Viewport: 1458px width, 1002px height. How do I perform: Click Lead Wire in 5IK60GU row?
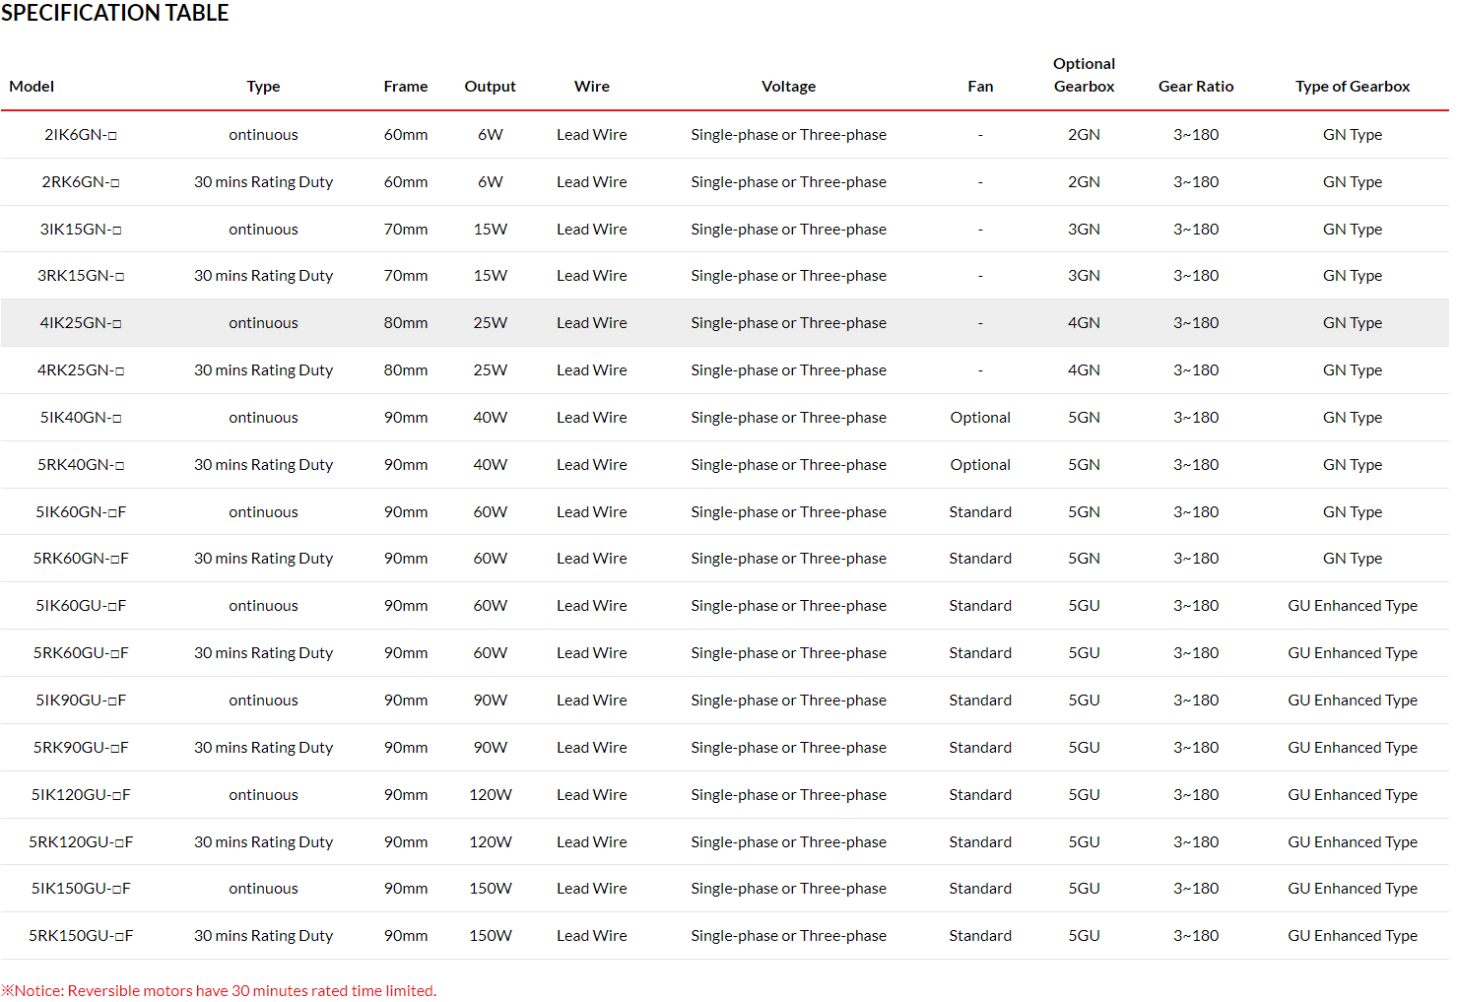(592, 606)
